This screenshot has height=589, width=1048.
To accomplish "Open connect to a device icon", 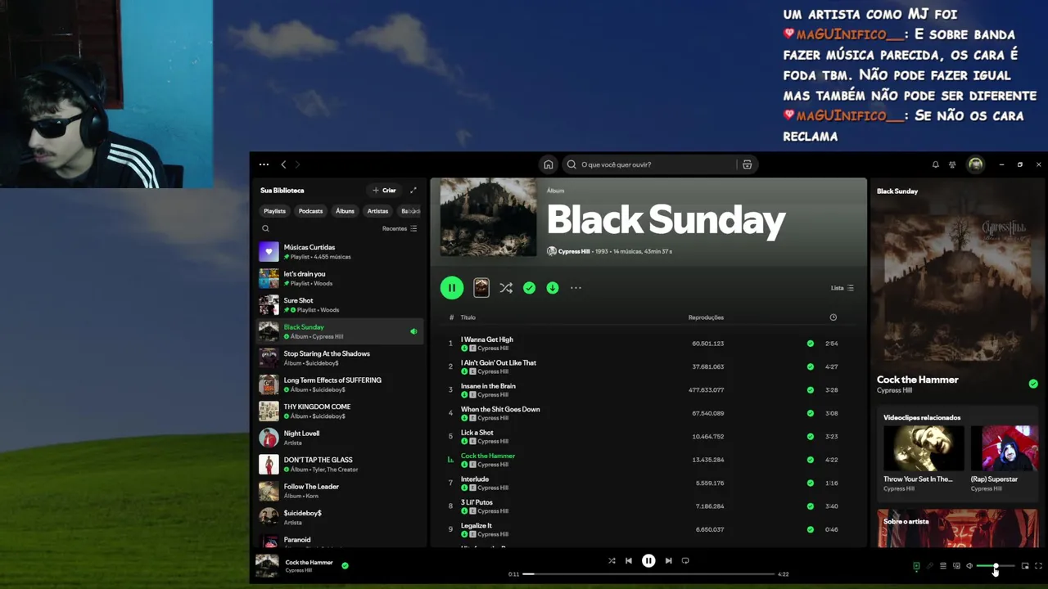I will point(956,566).
